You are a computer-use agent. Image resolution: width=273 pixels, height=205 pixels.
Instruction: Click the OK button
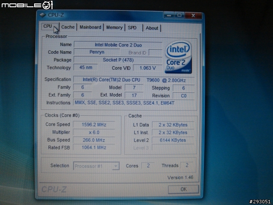(183, 189)
